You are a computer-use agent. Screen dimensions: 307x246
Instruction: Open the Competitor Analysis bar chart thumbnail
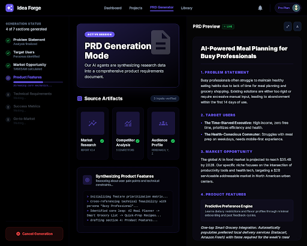(x=128, y=123)
